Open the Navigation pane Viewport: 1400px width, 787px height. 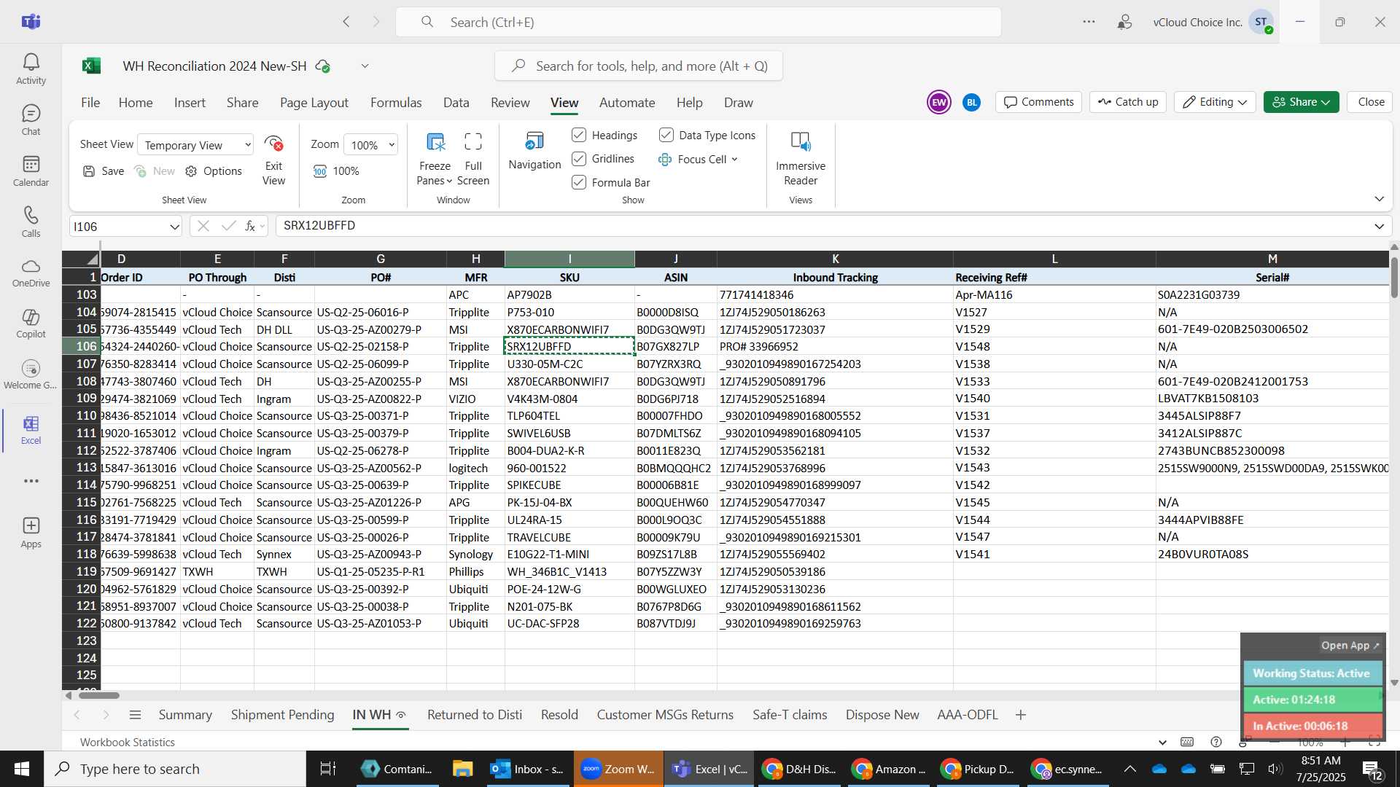(x=534, y=151)
